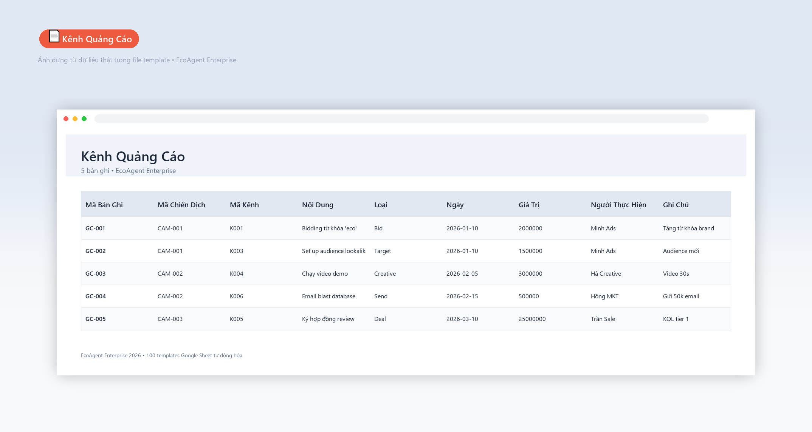
Task: Click the value 25000000
Action: [532, 319]
